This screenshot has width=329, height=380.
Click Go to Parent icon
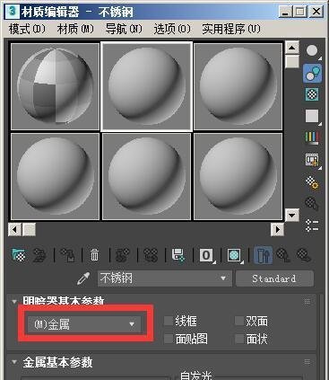pyautogui.click(x=283, y=255)
